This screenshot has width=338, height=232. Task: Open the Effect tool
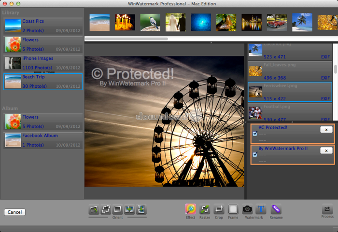point(191,209)
